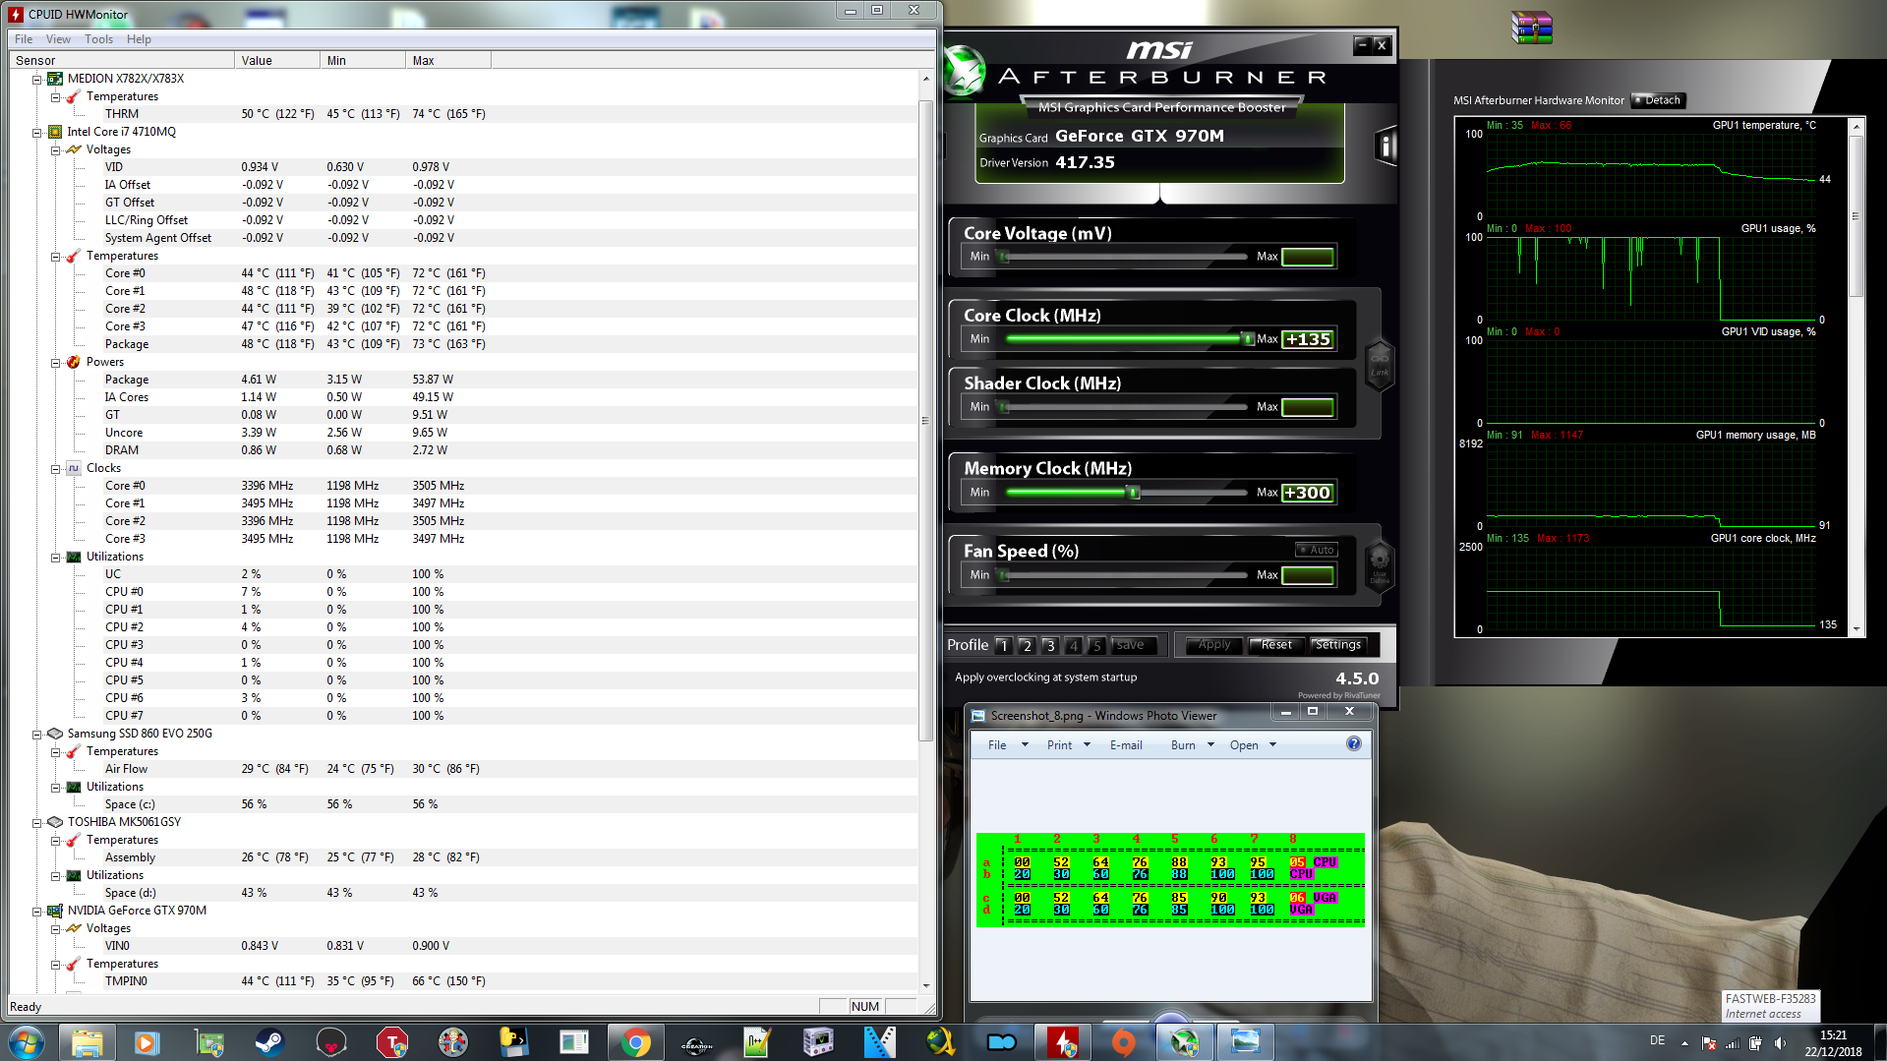Image resolution: width=1887 pixels, height=1061 pixels.
Task: Collapse the Intel Powers group
Action: point(56,362)
